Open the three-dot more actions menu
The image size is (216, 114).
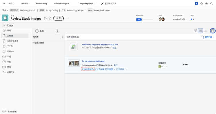click(67, 18)
